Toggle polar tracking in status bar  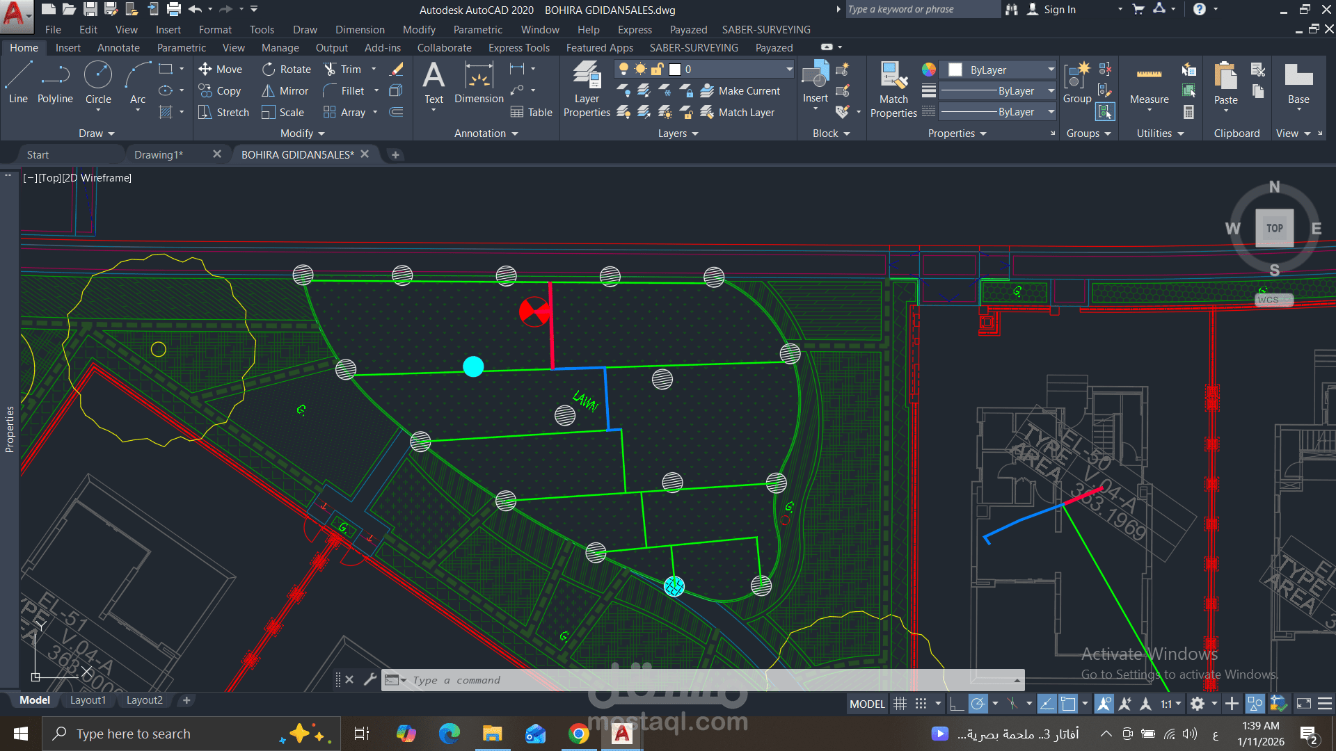(x=978, y=704)
